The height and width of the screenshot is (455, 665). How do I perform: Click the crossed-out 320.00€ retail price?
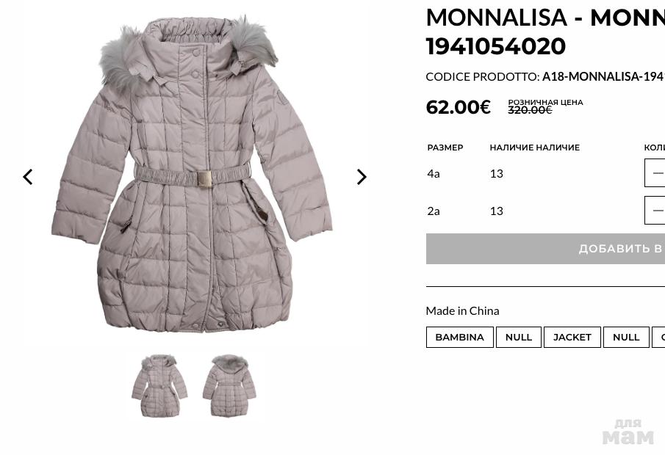coord(529,110)
